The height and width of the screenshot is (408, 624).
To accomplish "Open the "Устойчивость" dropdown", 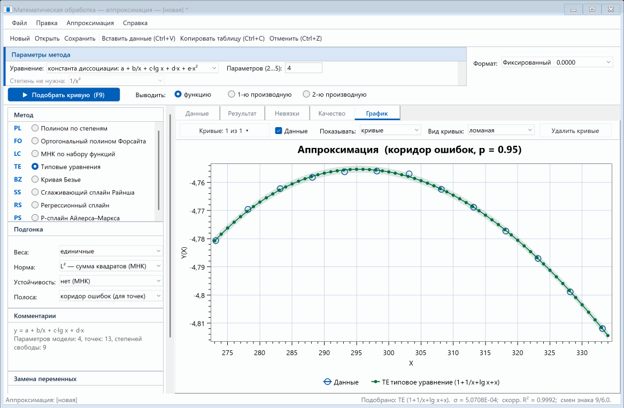I will 111,281.
